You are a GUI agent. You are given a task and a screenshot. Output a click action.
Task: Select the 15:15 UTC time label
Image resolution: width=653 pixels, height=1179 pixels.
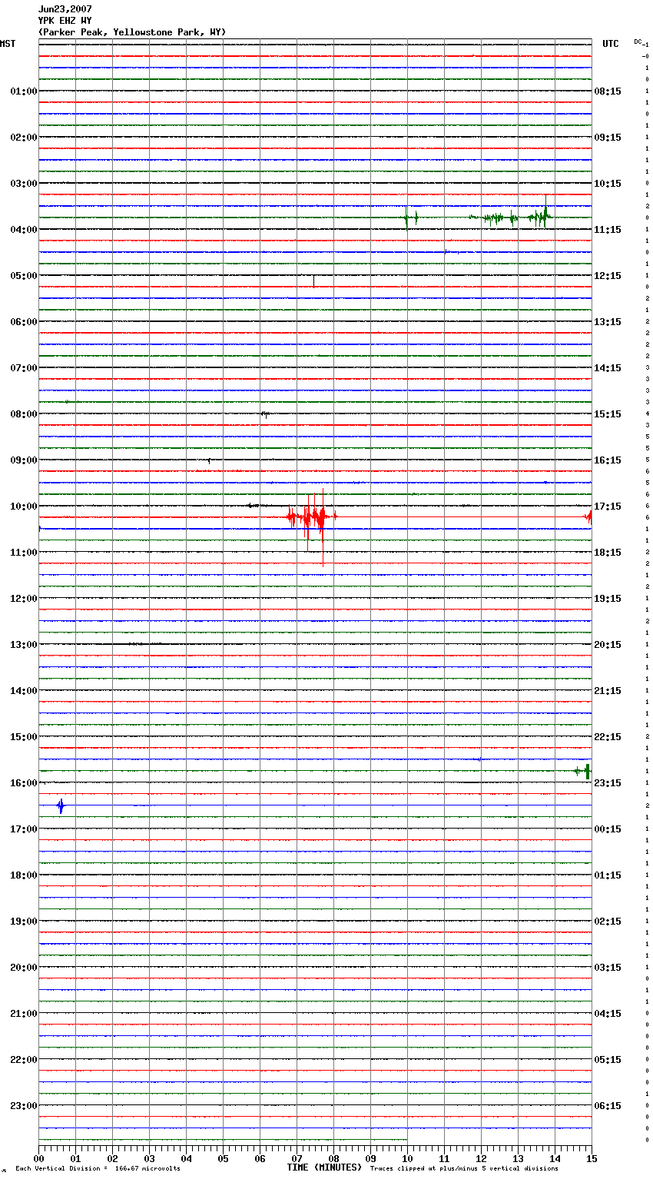coord(608,414)
